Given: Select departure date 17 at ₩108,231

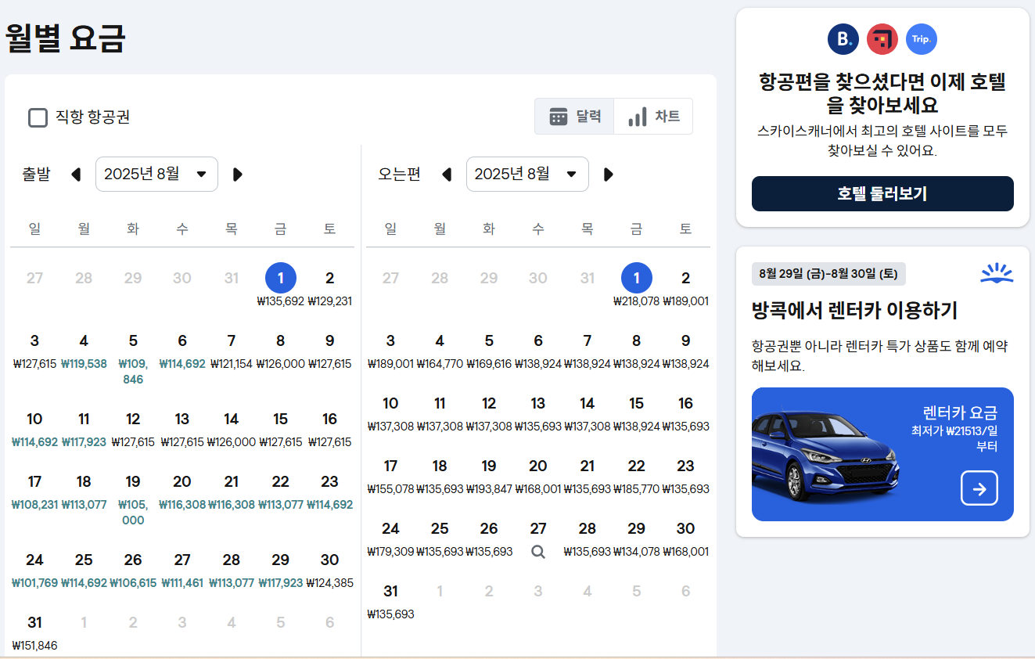Looking at the screenshot, I should (x=34, y=492).
